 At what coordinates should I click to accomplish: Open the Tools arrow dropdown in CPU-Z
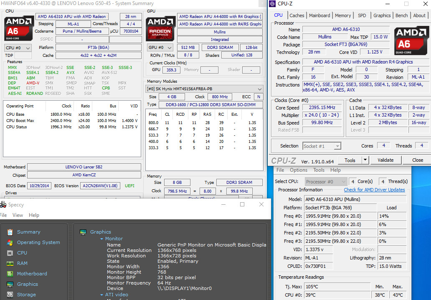point(365,160)
